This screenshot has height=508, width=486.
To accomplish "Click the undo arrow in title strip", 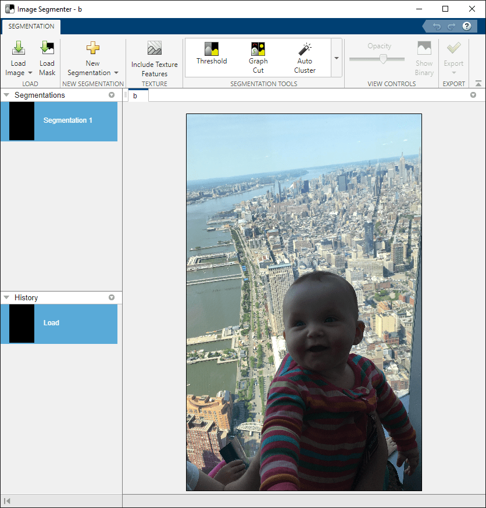I will pyautogui.click(x=437, y=27).
